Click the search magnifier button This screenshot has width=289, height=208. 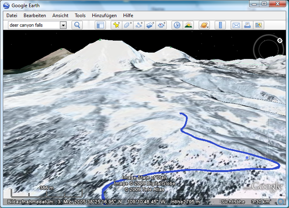pyautogui.click(x=77, y=25)
